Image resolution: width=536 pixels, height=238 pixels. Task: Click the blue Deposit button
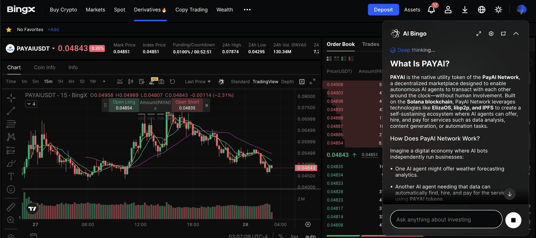click(383, 10)
